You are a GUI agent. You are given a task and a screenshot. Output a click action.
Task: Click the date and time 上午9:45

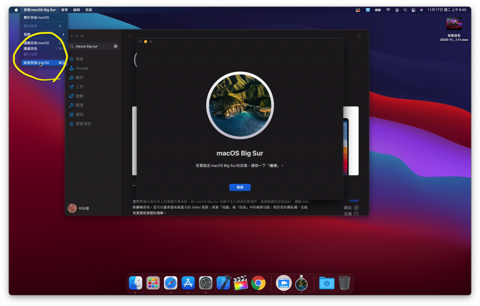(x=447, y=10)
